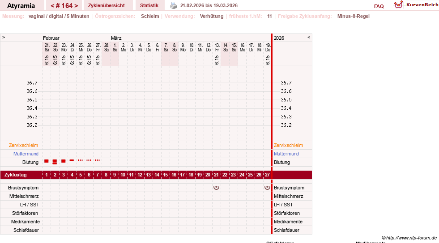Click the 'Minus-8-Regel' value
Screen dimensions: 439x243
354,16
